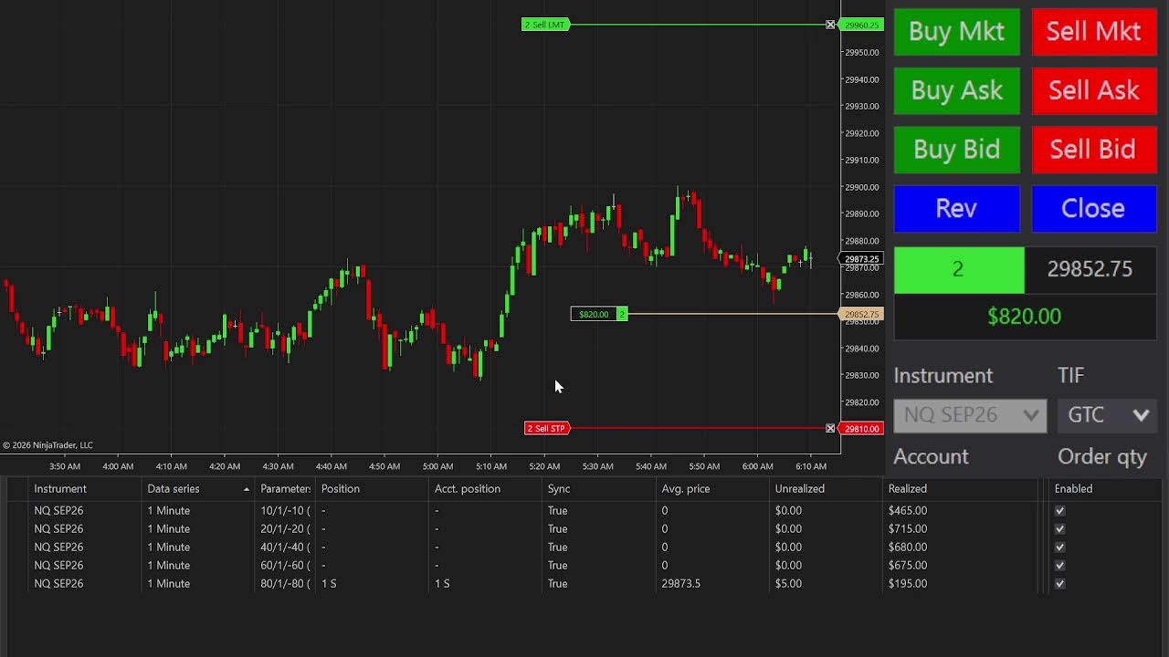Toggle Enabled checkbox for 60/1/-60 strategy row

tap(1059, 566)
